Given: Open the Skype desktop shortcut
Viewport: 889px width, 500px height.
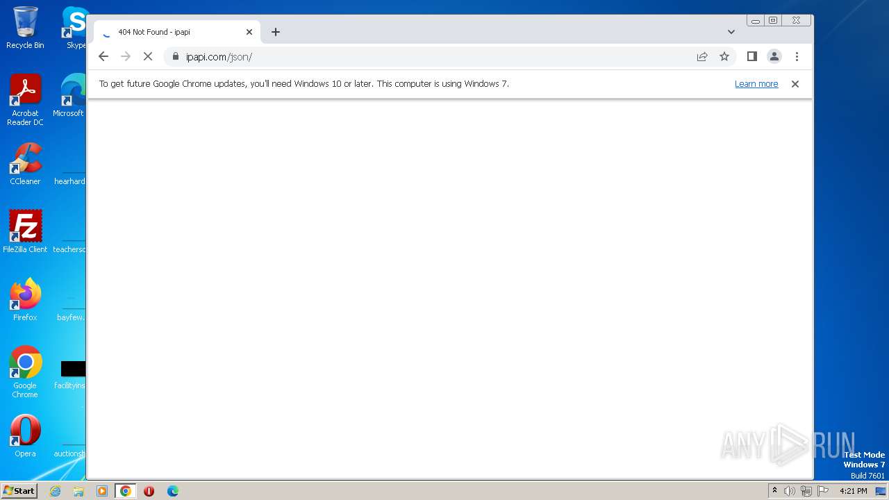Looking at the screenshot, I should (75, 28).
